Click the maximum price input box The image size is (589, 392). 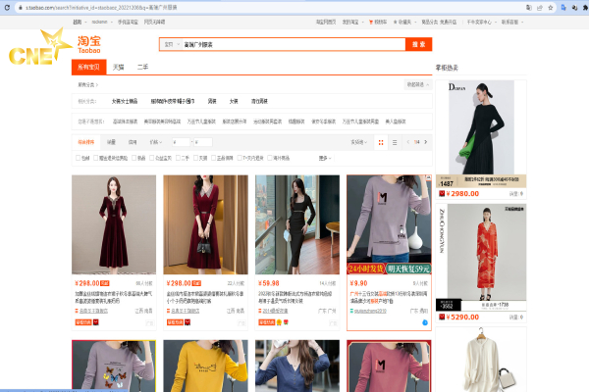pyautogui.click(x=203, y=142)
